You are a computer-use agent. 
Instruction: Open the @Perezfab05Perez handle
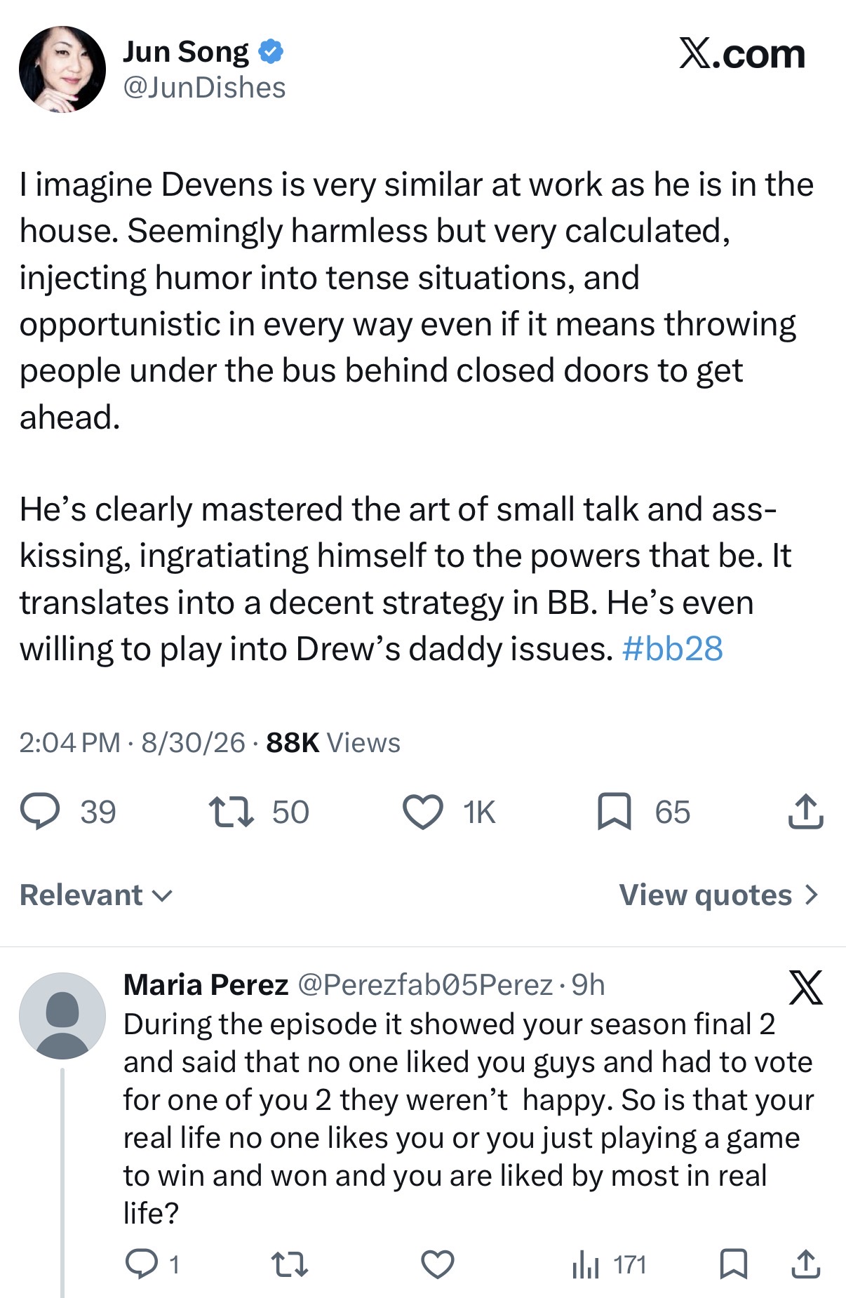tap(425, 985)
